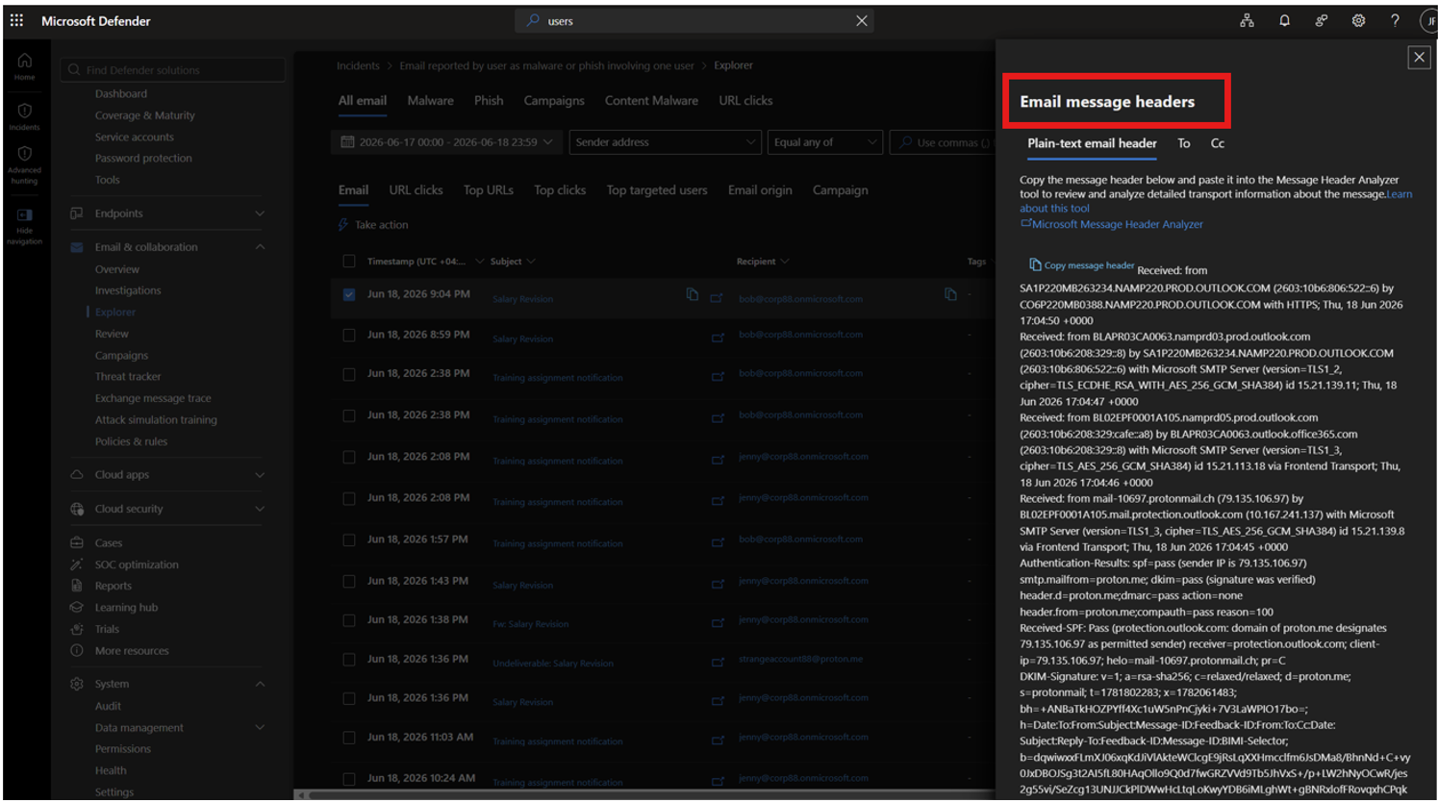Open the settings gear in top bar
1438x803 pixels.
pyautogui.click(x=1358, y=20)
